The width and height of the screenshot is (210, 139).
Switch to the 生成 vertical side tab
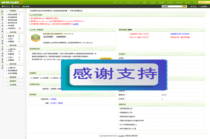tap(2, 24)
